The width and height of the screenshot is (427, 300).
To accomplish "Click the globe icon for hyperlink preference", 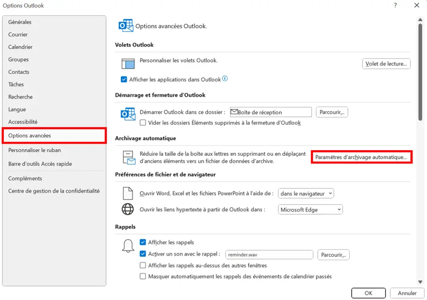I will (128, 209).
